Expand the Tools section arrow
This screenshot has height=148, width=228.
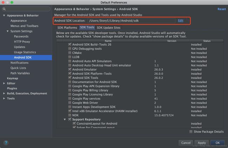[x=4, y=98]
